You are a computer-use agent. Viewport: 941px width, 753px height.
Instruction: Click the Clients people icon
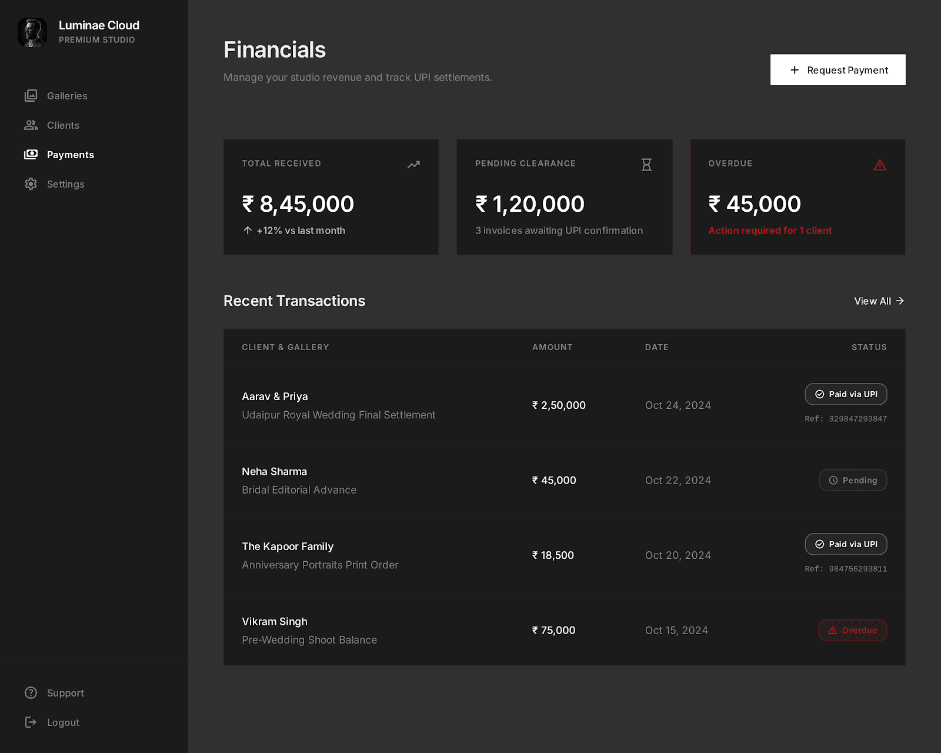click(x=31, y=125)
